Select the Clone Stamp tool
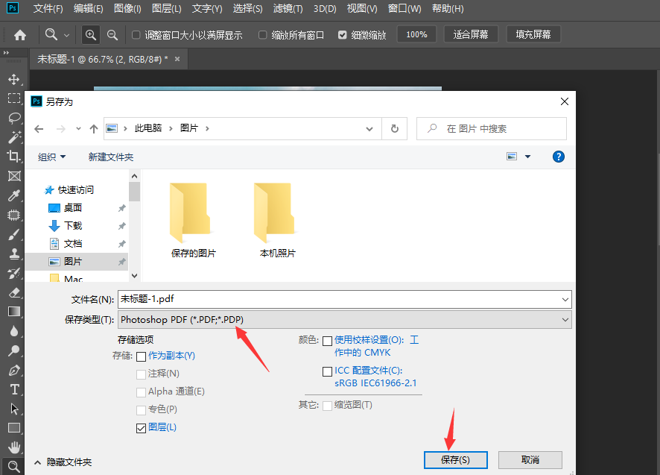 (14, 254)
